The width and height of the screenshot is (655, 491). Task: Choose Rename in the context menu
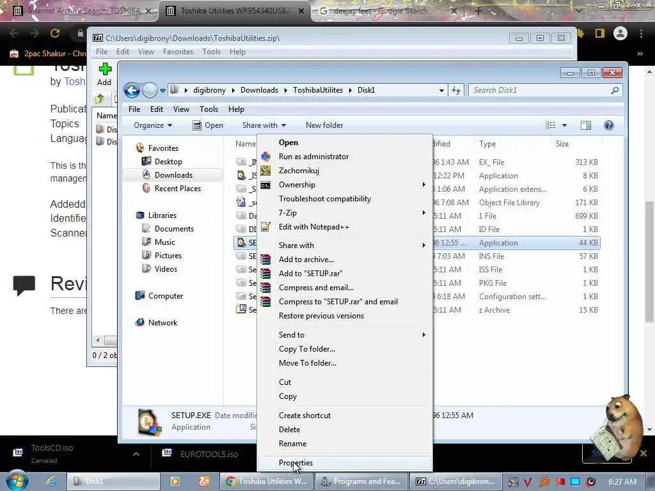click(345, 444)
